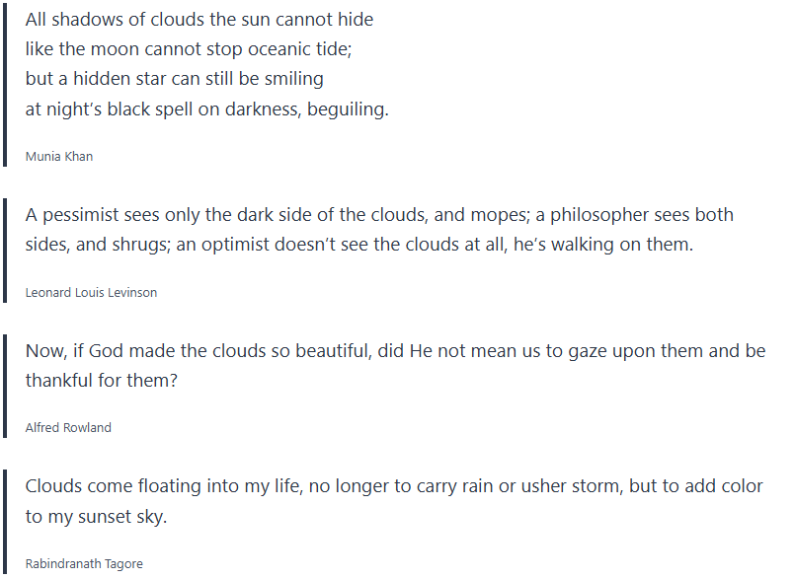Click the line "All shadows of clouds the sun cannot hide"
This screenshot has height=579, width=795.
click(x=199, y=19)
